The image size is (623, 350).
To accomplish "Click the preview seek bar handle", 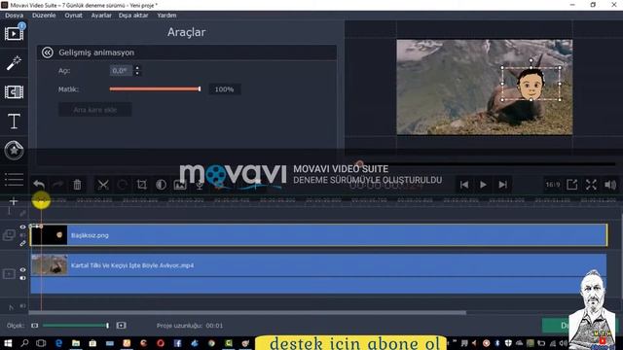I will pos(360,163).
